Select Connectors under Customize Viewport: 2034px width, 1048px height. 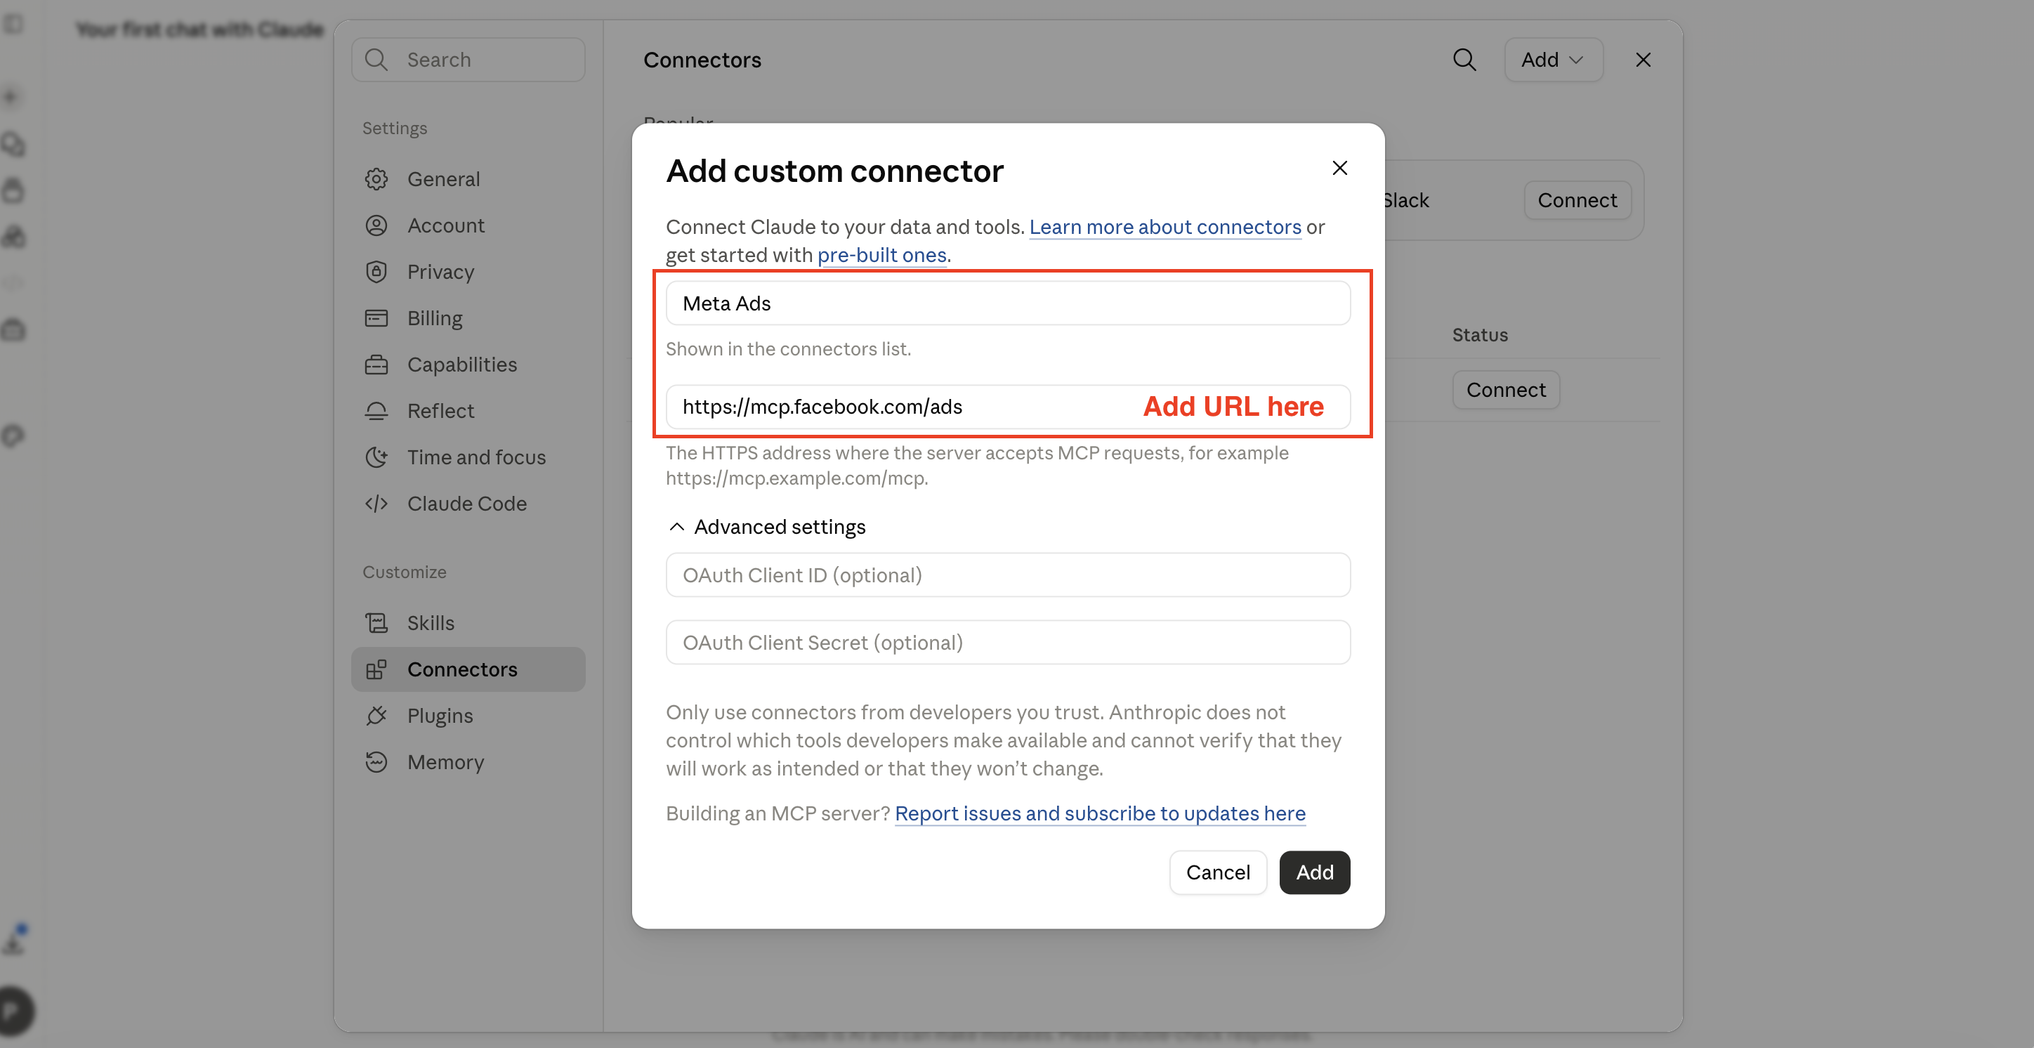pos(468,669)
